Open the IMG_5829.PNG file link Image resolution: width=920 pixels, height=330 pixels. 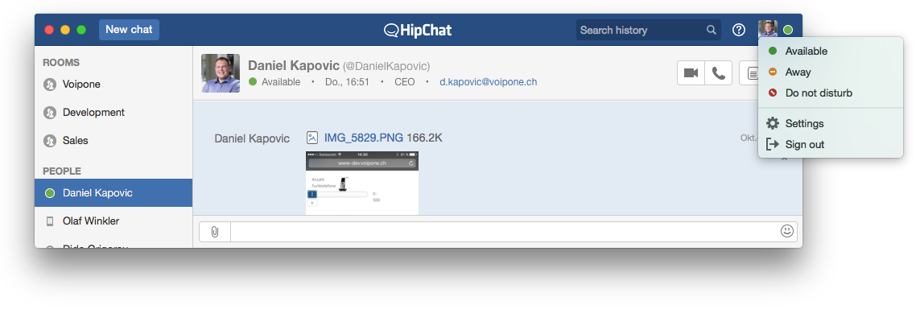pos(364,138)
